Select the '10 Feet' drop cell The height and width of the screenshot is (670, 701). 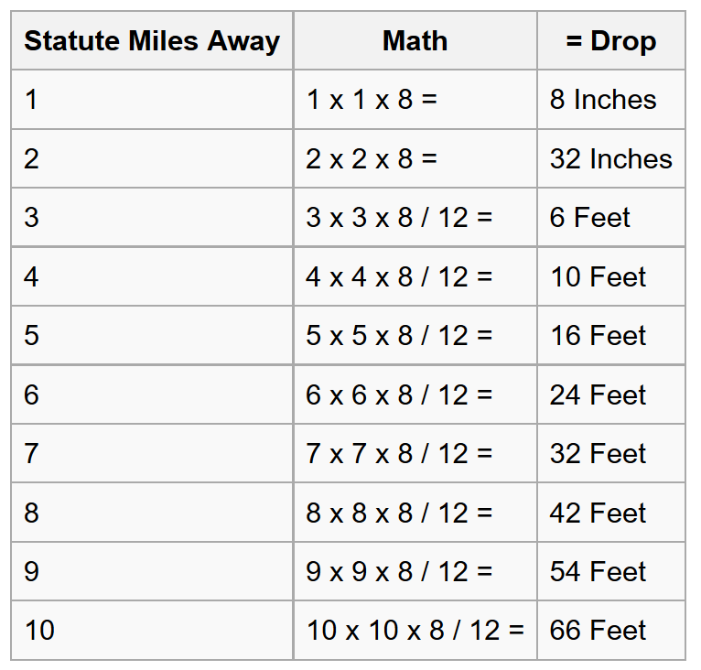click(x=598, y=277)
